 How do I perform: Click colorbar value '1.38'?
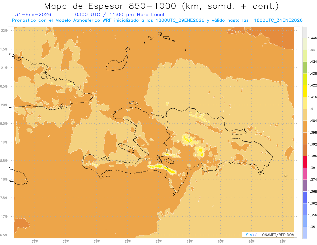coord(312,168)
